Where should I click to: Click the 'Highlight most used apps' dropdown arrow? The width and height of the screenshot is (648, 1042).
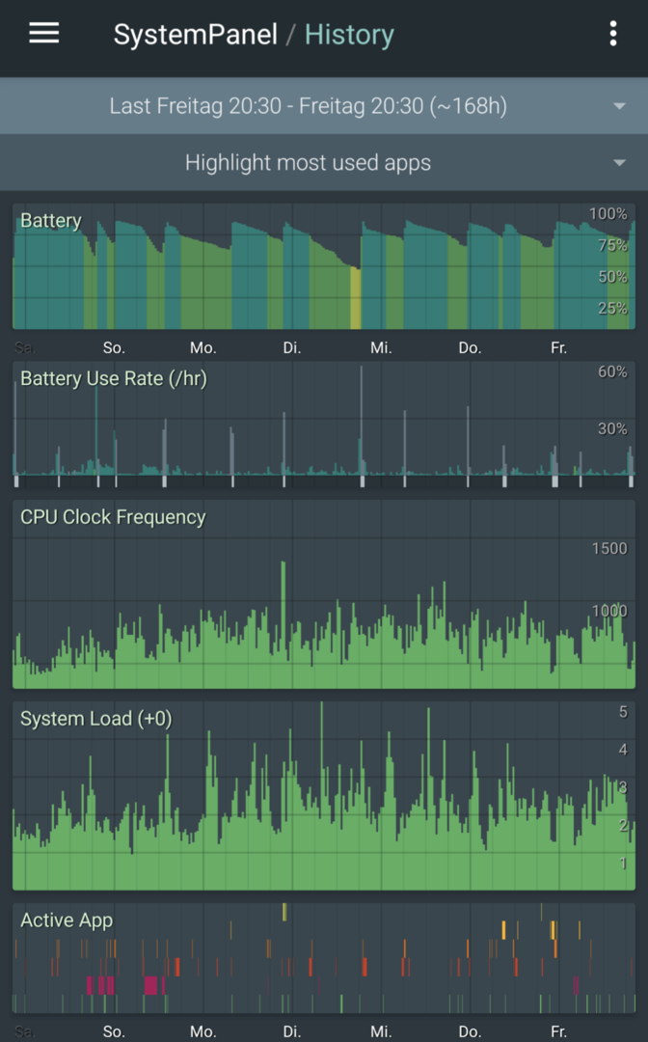[619, 163]
